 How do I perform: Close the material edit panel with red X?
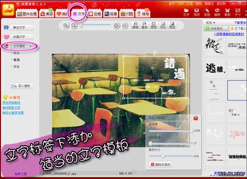(x=196, y=118)
